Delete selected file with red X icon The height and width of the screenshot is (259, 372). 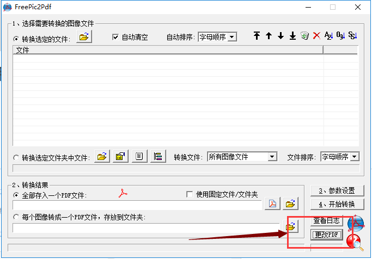pos(317,36)
